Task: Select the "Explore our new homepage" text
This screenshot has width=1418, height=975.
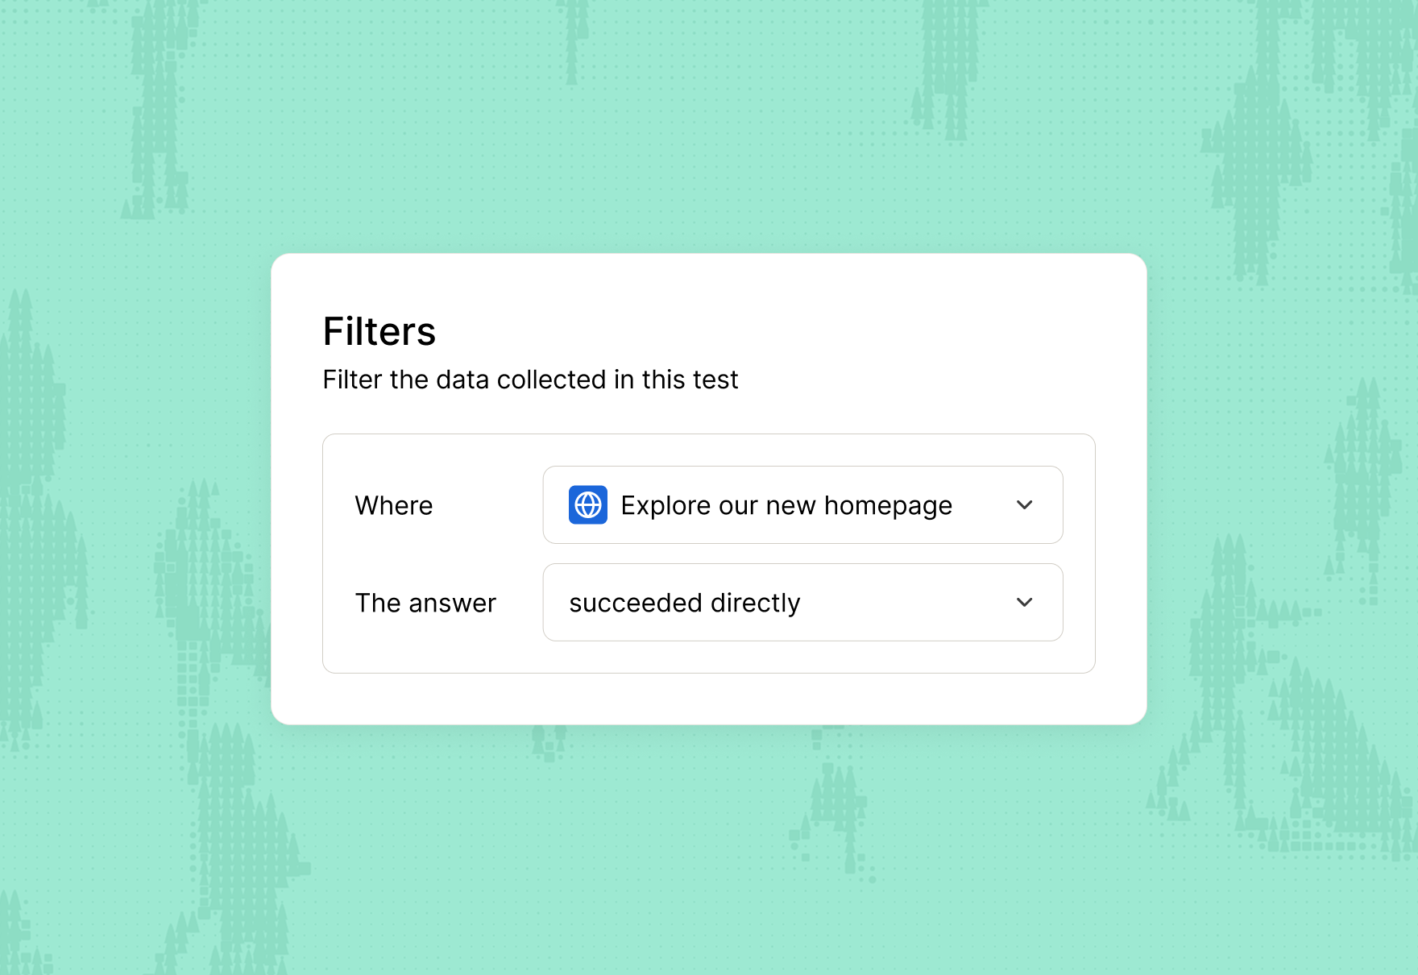Action: [786, 505]
